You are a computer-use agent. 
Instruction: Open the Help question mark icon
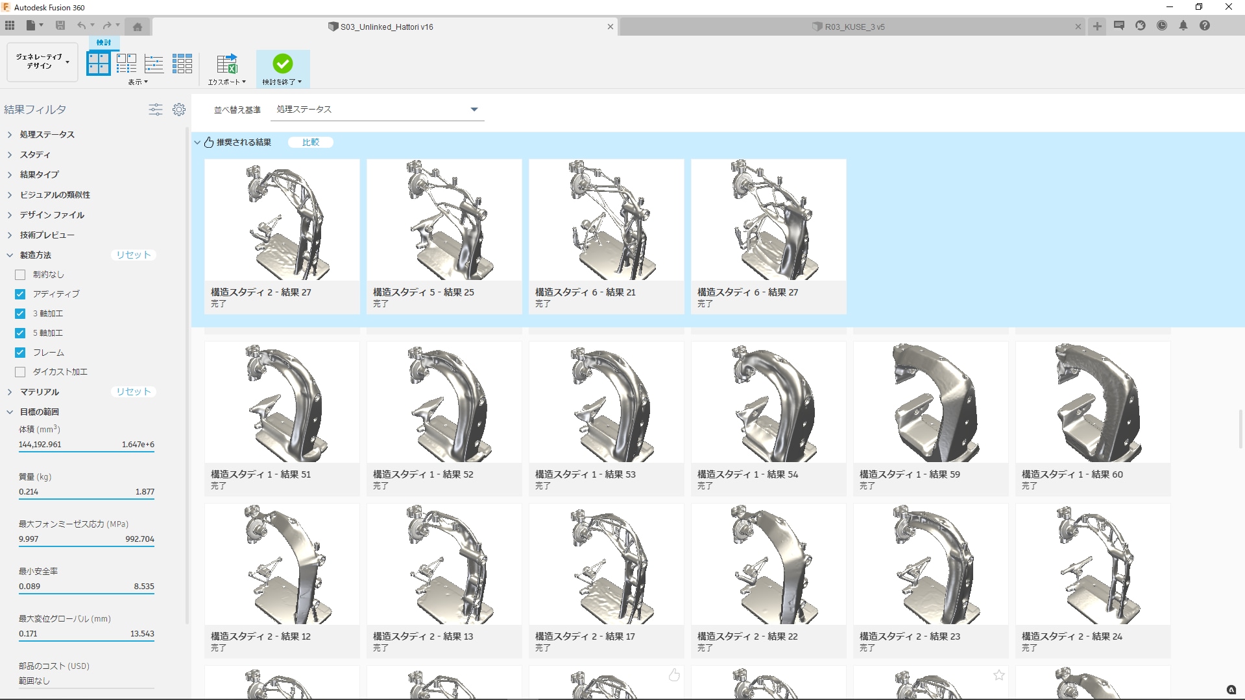[1205, 25]
